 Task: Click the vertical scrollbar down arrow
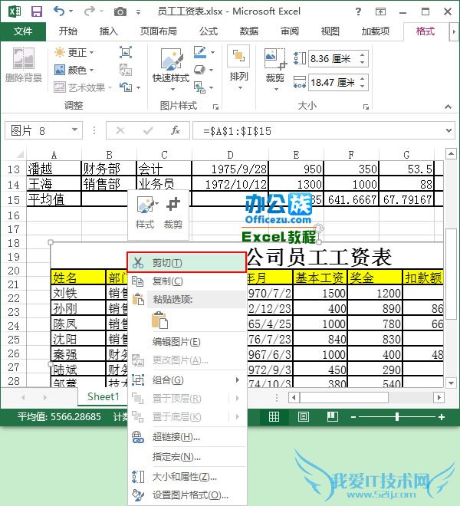pos(451,383)
